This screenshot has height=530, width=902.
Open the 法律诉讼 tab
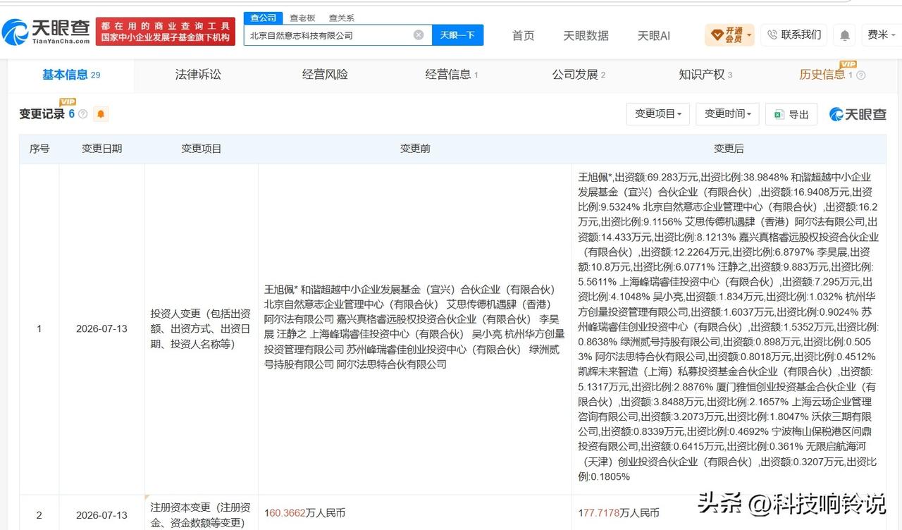tap(198, 74)
